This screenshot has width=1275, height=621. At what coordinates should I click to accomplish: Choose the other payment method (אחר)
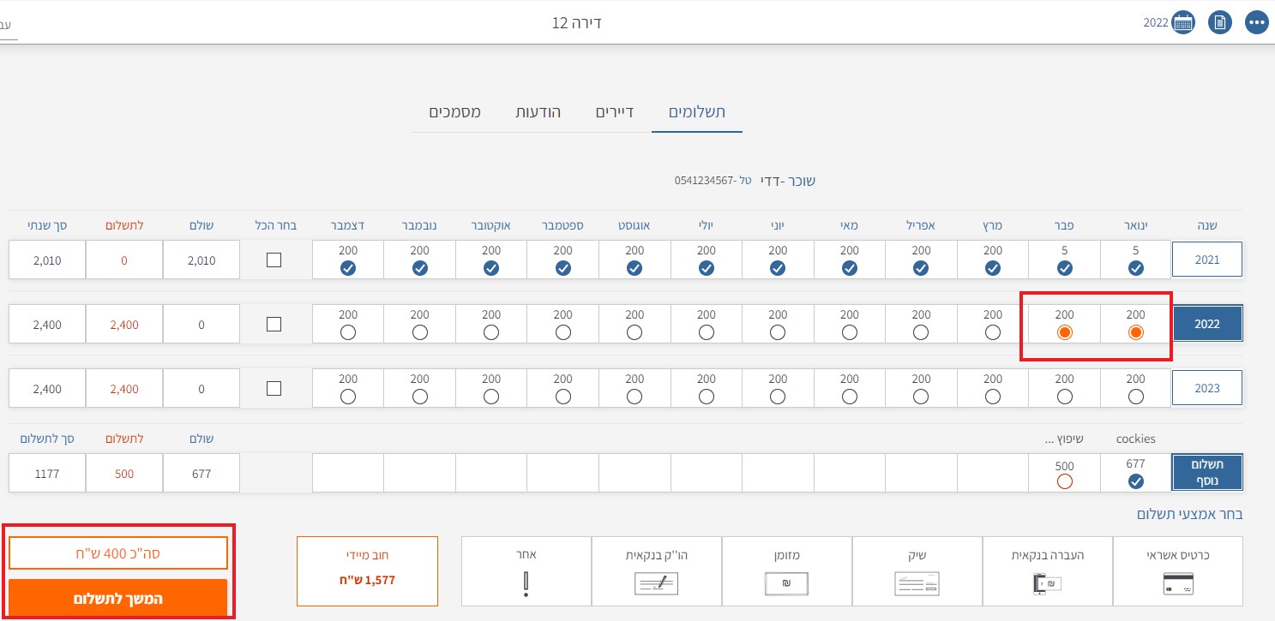click(x=526, y=571)
